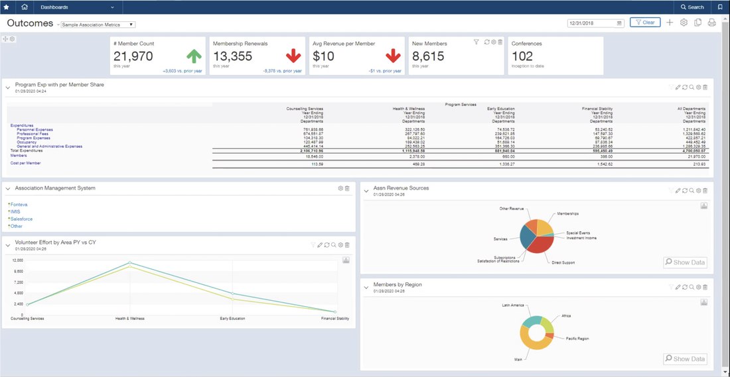The width and height of the screenshot is (730, 377).
Task: Delete the Assn Revenue Sources panel
Action: coord(705,191)
